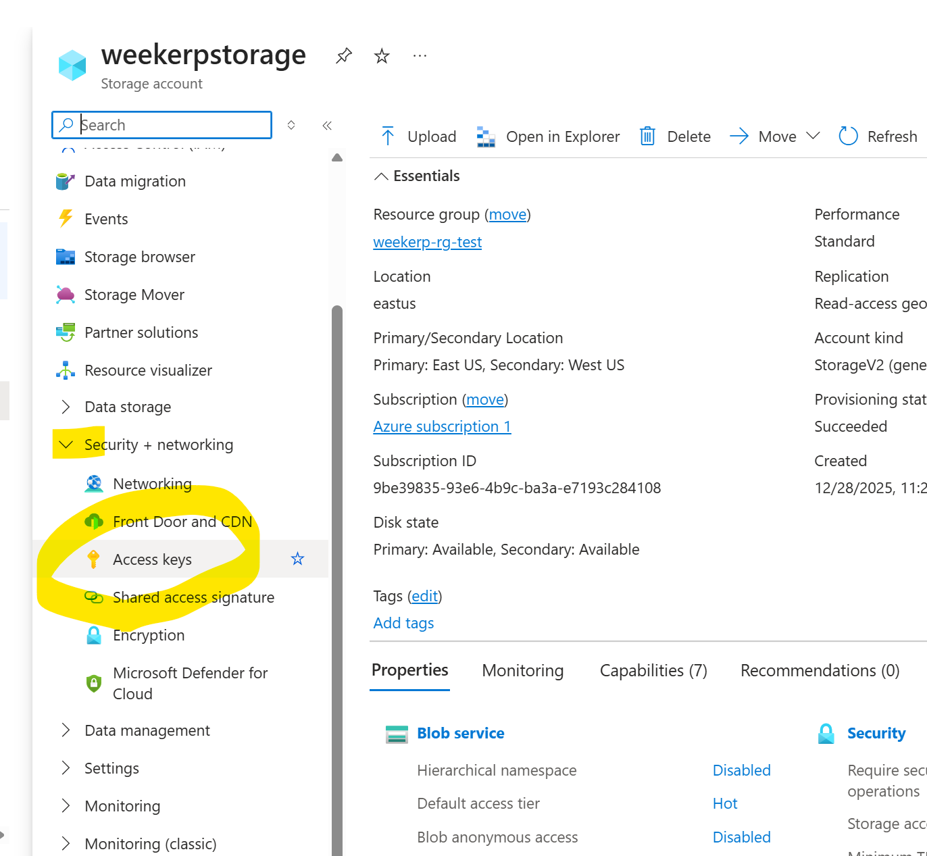Viewport: 927px width, 856px height.
Task: Collapse the sidebar with double chevron
Action: click(x=327, y=125)
